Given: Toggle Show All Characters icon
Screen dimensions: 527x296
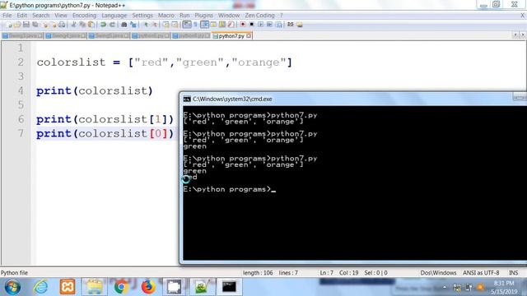Looking at the screenshot, I should [195, 25].
